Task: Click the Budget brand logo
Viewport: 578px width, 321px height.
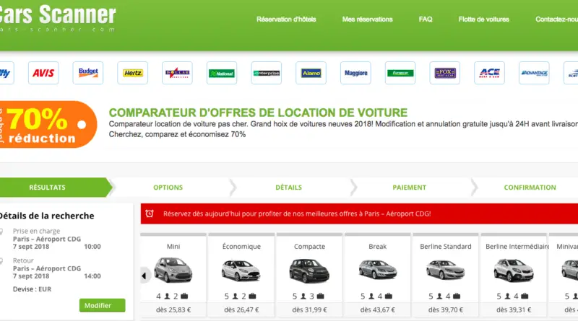Action: [88, 73]
